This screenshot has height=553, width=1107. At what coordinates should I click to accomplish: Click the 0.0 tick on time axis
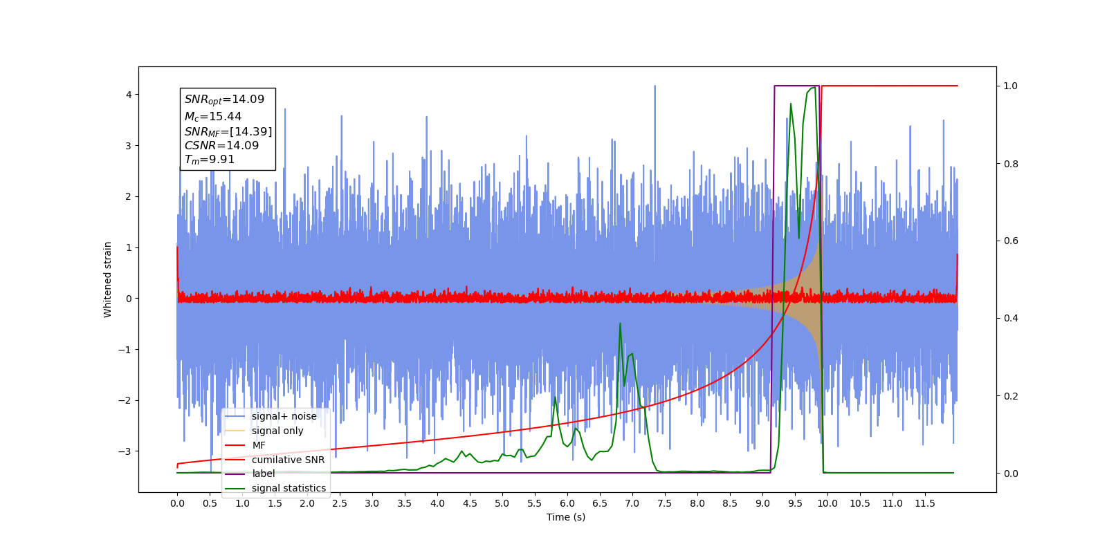point(177,503)
